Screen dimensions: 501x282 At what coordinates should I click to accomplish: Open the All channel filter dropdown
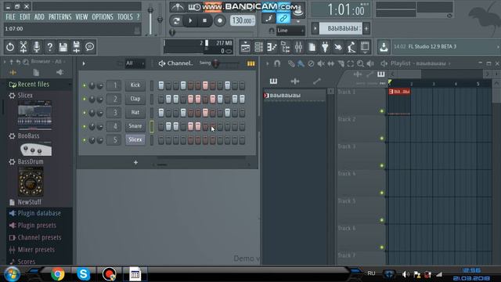135,63
